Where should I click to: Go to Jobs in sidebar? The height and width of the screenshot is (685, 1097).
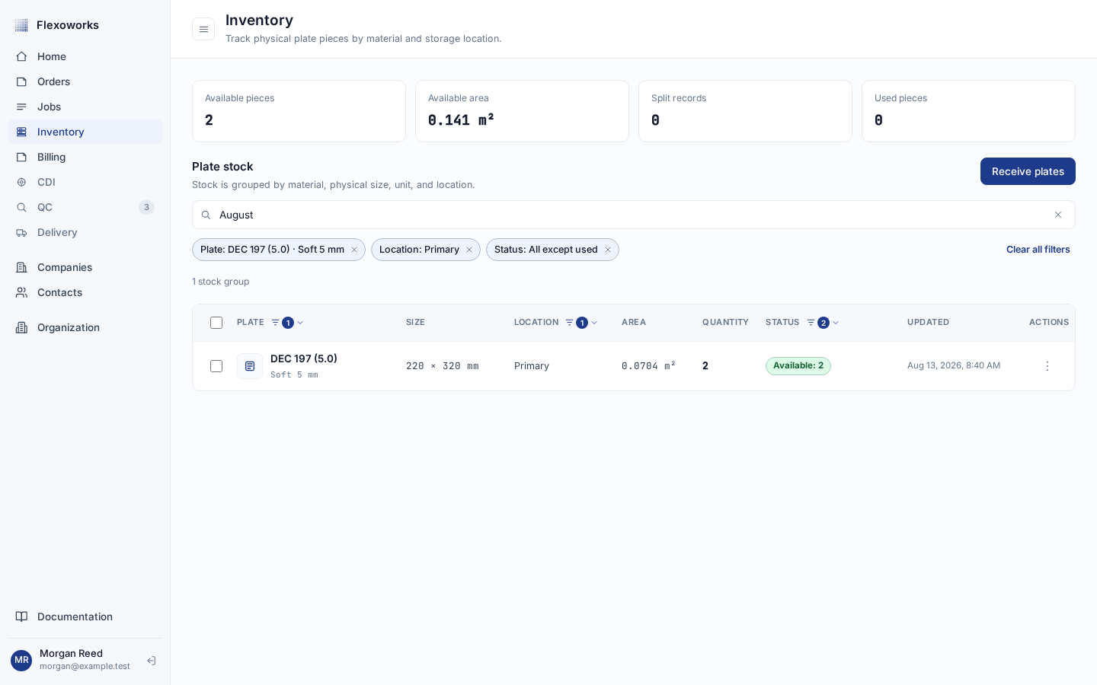pos(85,107)
